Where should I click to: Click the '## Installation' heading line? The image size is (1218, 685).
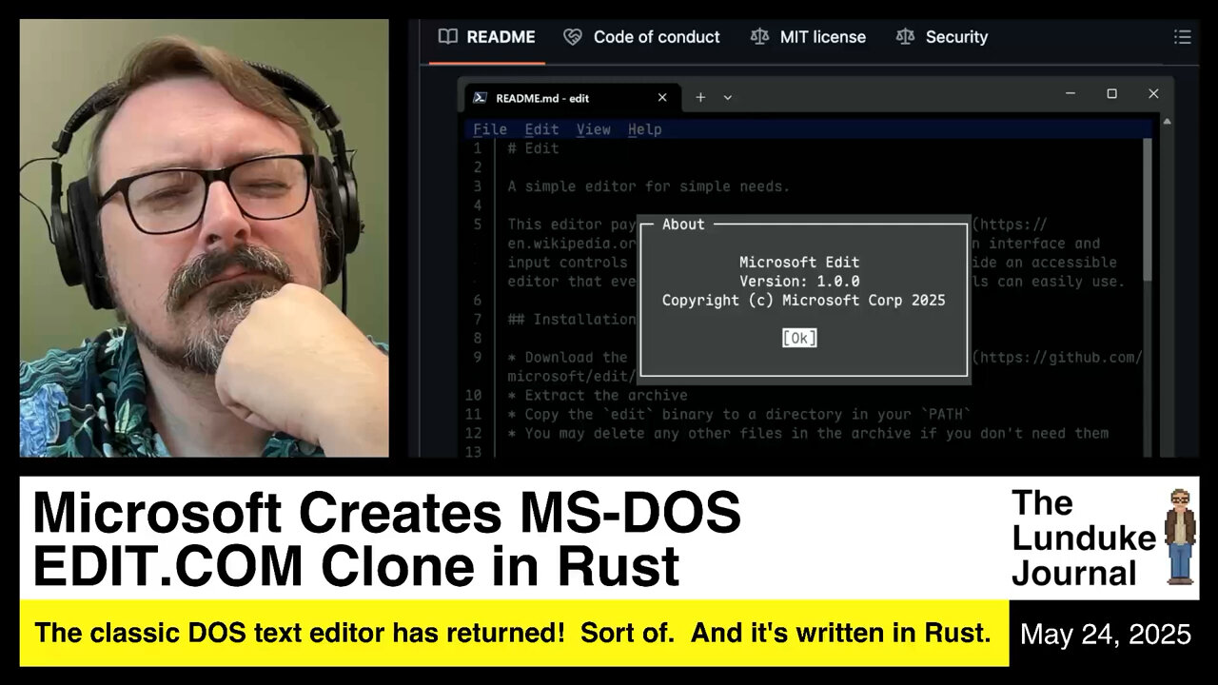tap(571, 319)
